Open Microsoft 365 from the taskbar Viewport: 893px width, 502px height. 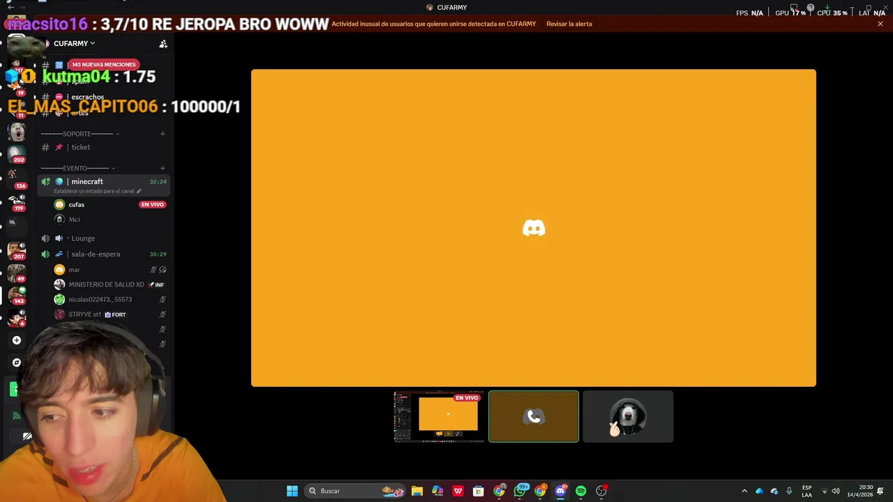(437, 491)
